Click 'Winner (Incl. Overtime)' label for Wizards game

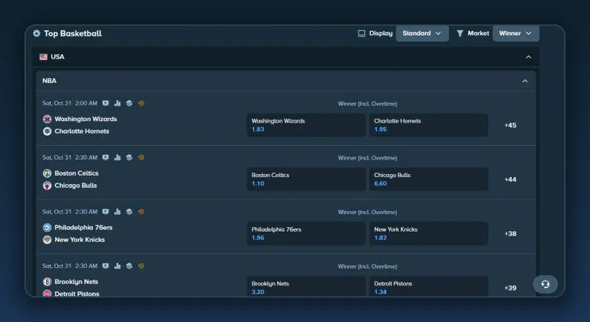[368, 104]
